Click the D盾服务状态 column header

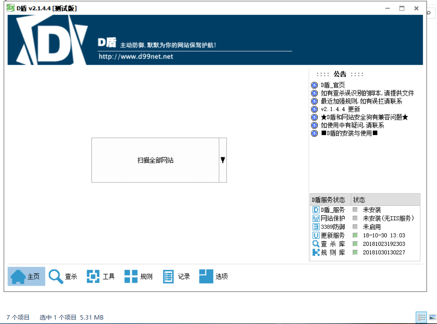coord(330,200)
